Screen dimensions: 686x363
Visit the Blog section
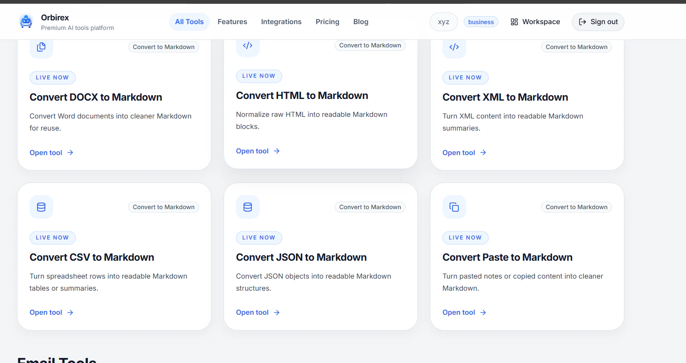(361, 22)
